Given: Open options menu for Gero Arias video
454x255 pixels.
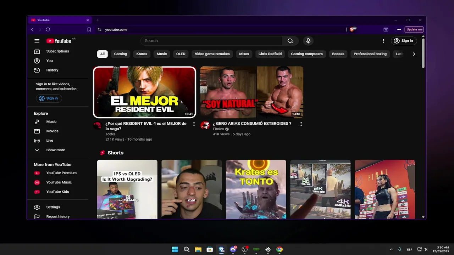Looking at the screenshot, I should pos(301,124).
